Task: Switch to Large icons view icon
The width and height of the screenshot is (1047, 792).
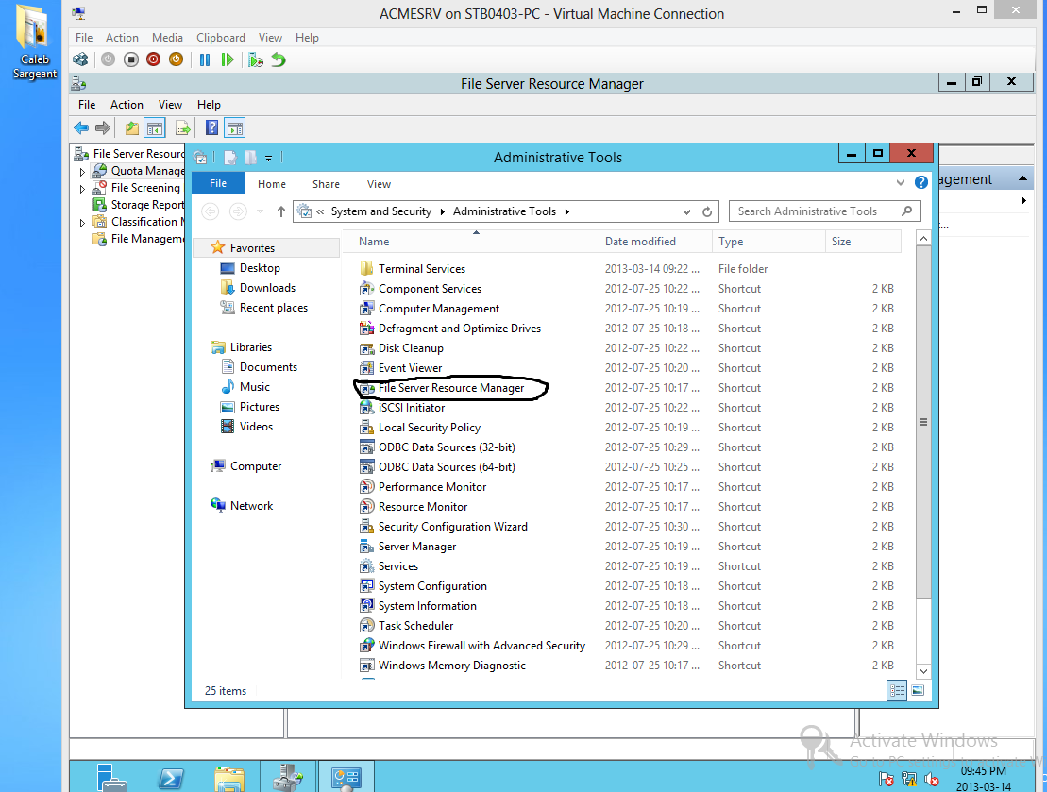Action: [918, 690]
